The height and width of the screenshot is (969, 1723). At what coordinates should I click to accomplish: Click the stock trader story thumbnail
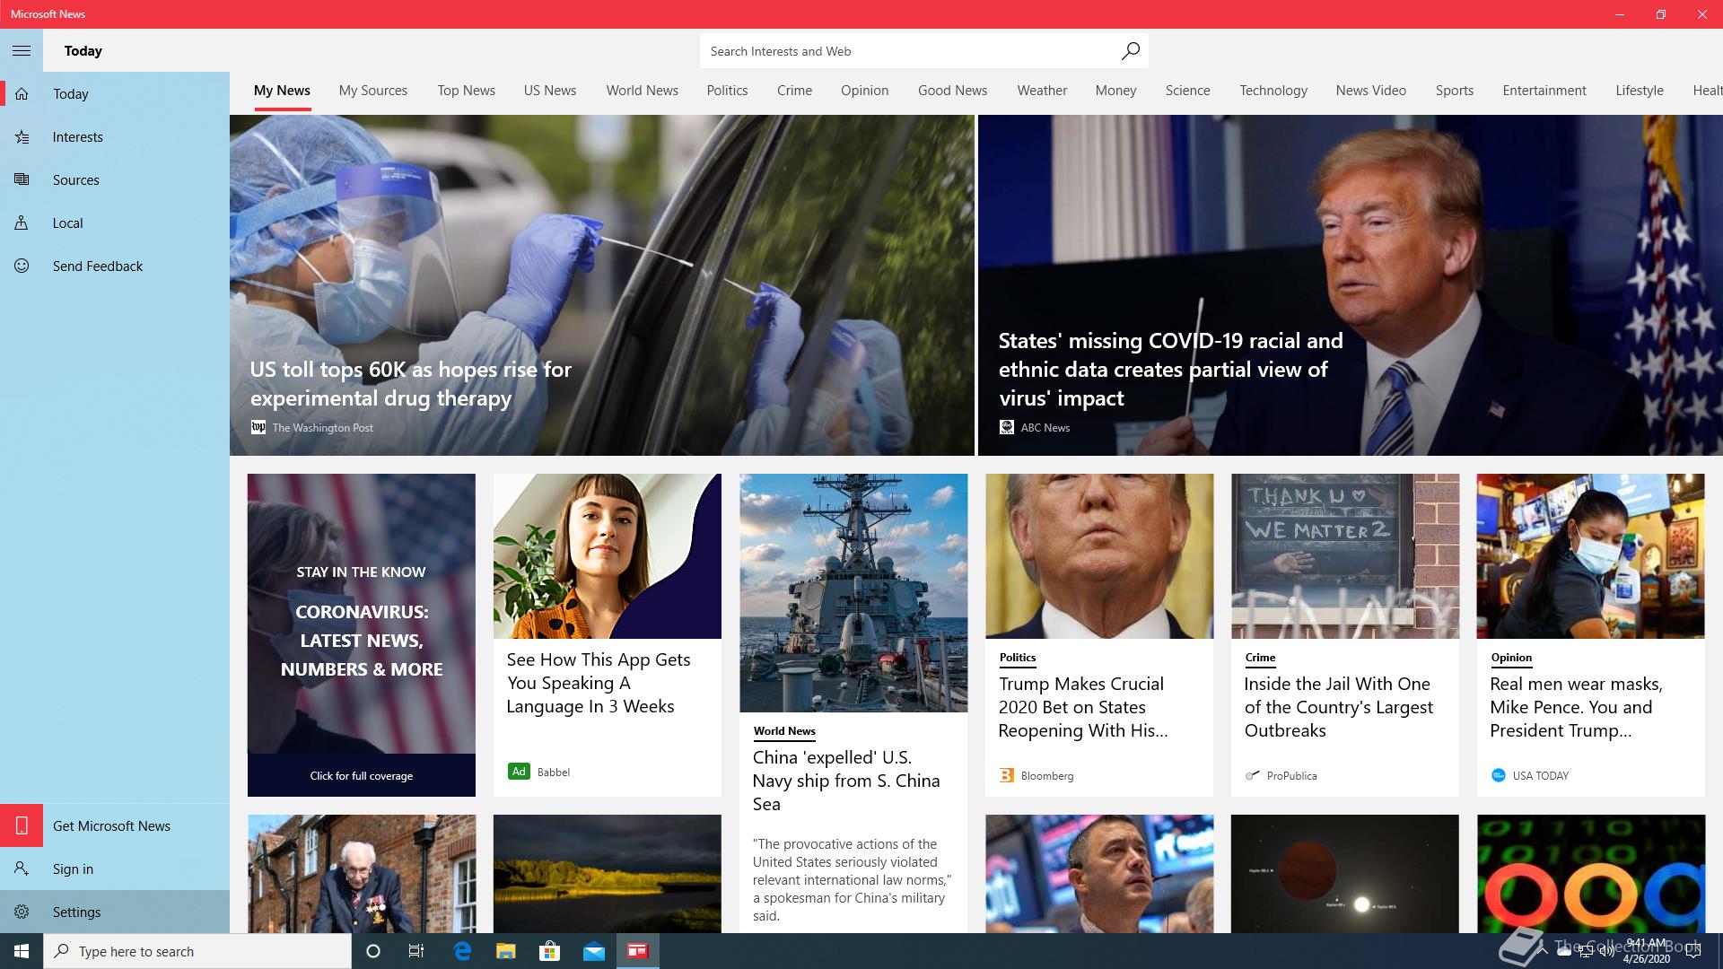[1099, 874]
